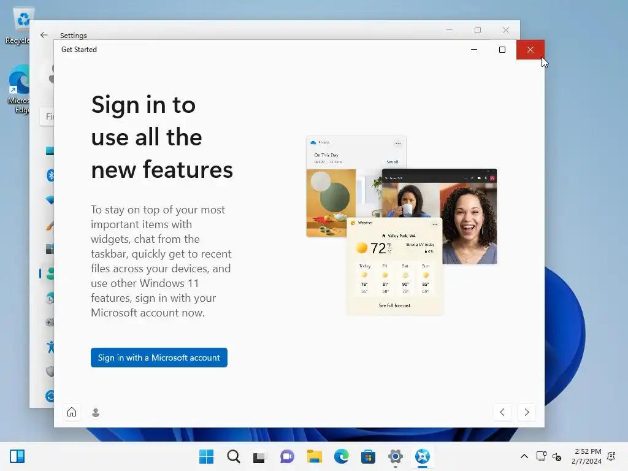The width and height of the screenshot is (628, 471).
Task: Go to Get Started home page icon
Action: (72, 412)
